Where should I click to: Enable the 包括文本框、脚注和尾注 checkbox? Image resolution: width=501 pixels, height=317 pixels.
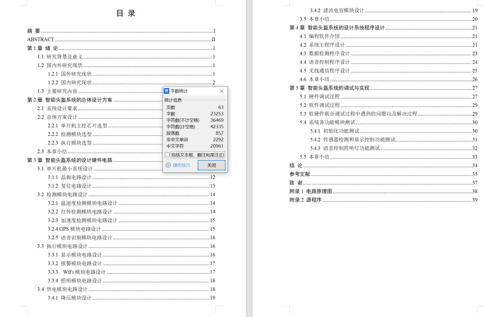166,155
